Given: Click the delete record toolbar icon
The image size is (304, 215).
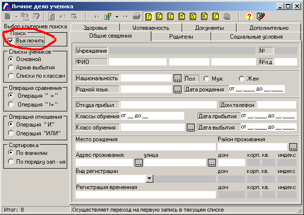Looking at the screenshot, I should tap(74, 17).
